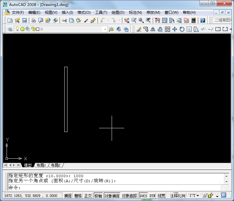
Task: Expand the layer dropdown list
Action: tap(105, 29)
